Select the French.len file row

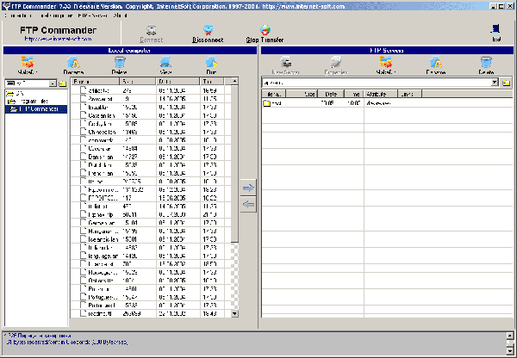click(x=151, y=173)
